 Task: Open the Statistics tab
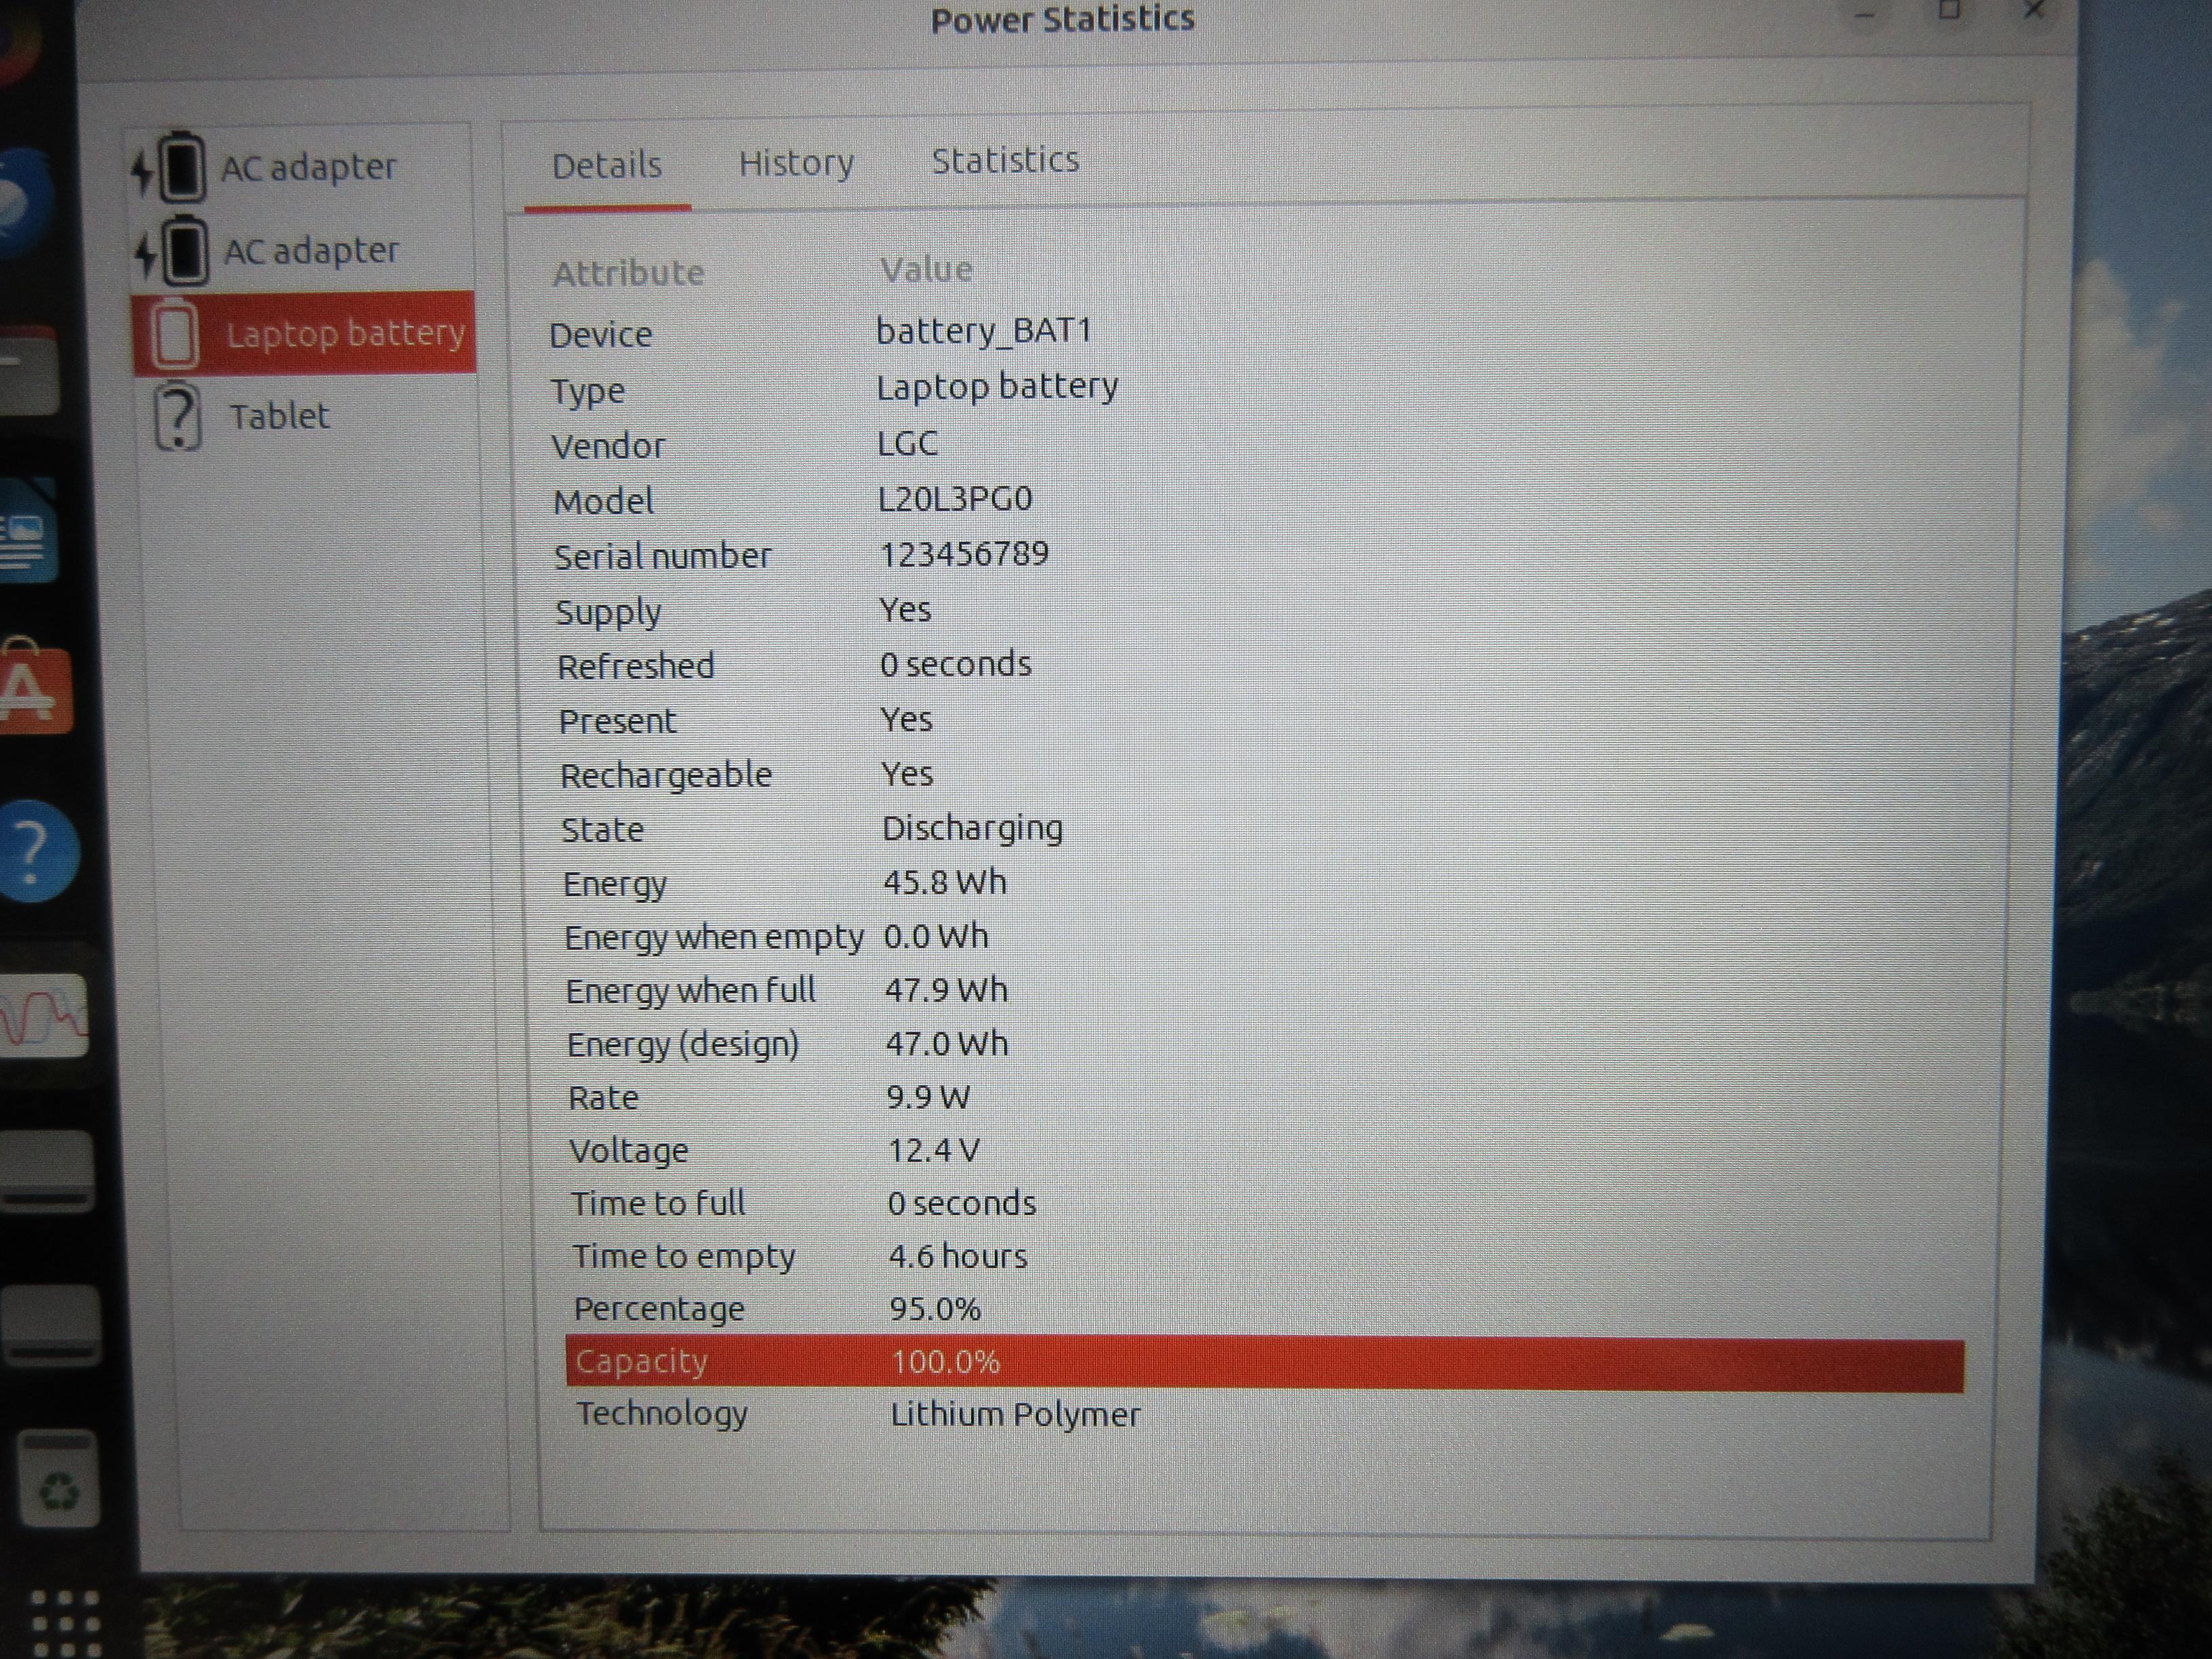(x=1005, y=161)
